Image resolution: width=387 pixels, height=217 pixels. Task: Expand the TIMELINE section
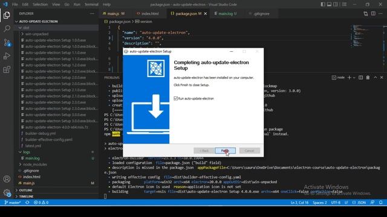[x=24, y=197]
